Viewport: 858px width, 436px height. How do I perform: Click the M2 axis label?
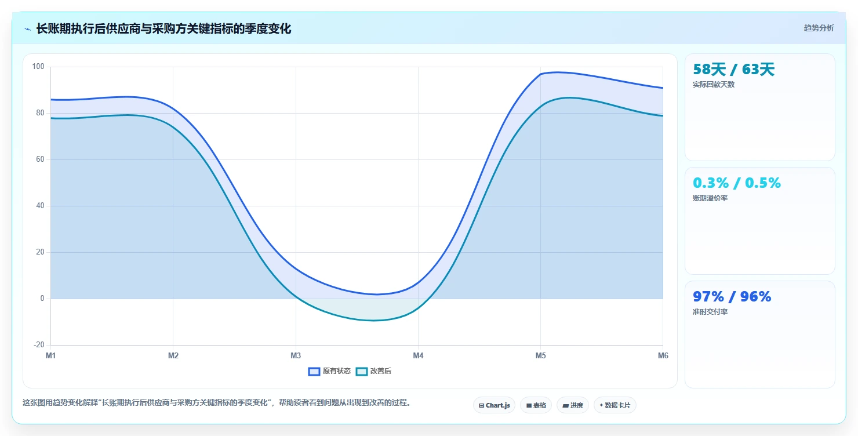tap(173, 355)
